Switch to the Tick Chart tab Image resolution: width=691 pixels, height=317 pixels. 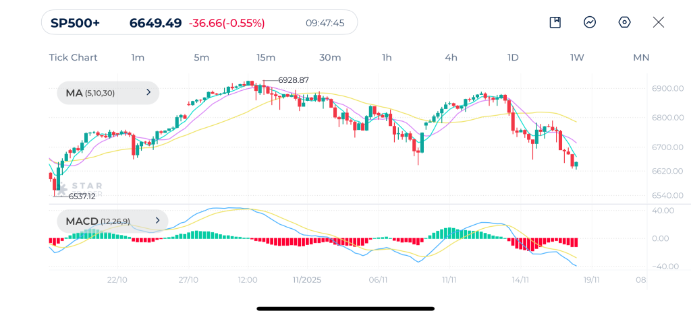coord(73,57)
